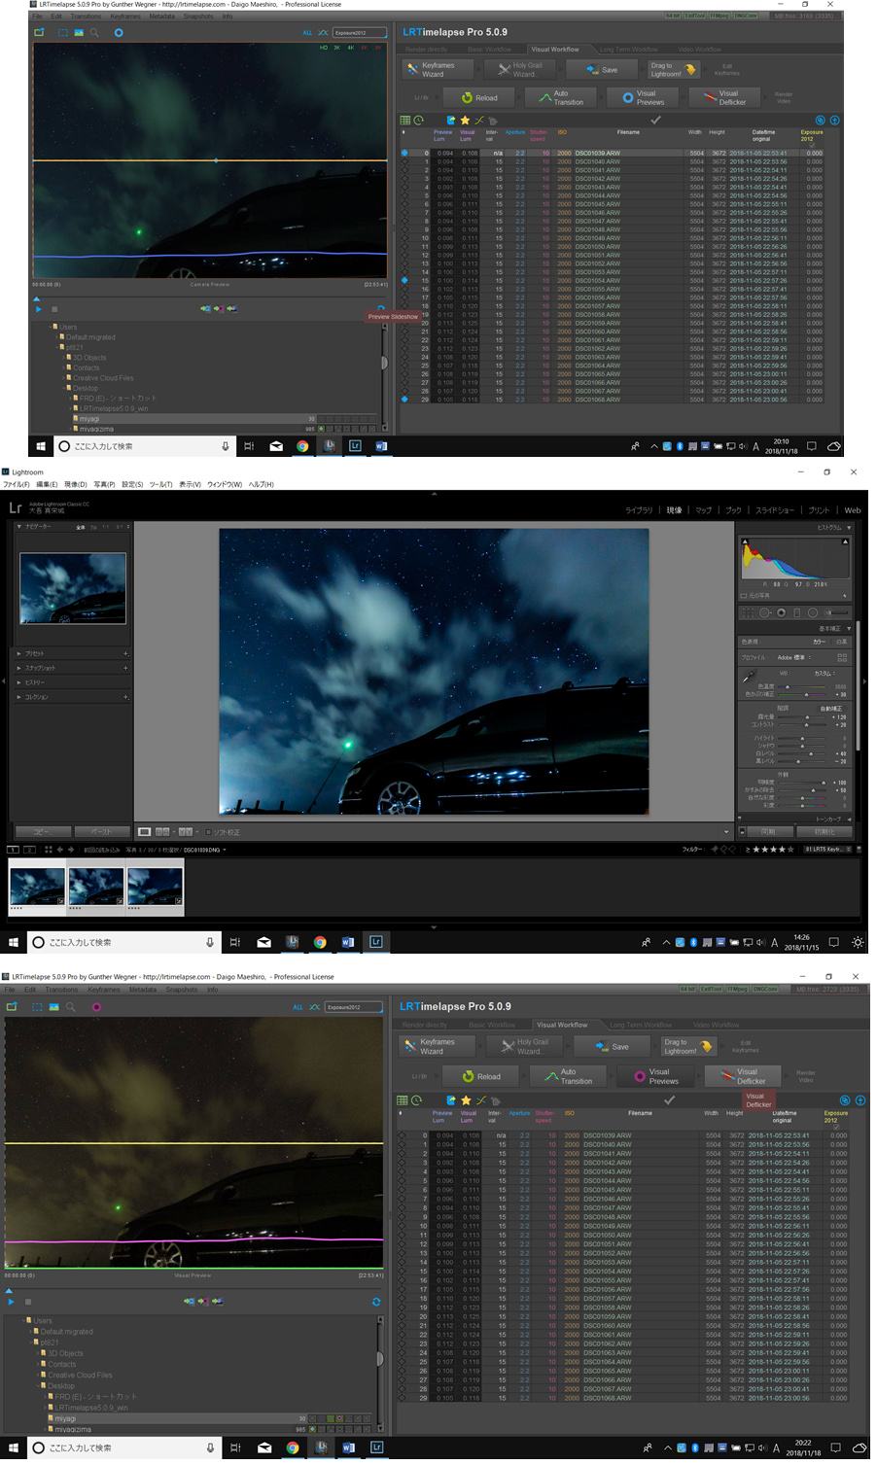Screen dimensions: 877x1465
Task: Click Visual Deflicker in bottom LRTimelapse window
Action: point(743,1075)
